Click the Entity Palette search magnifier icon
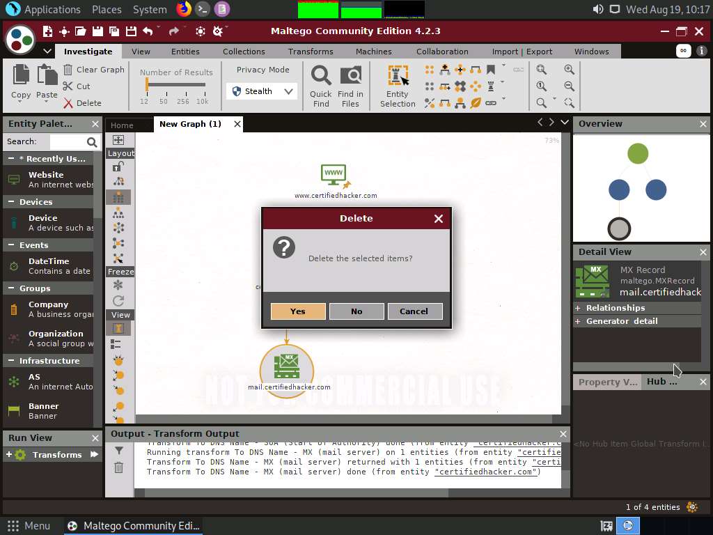 tap(92, 142)
